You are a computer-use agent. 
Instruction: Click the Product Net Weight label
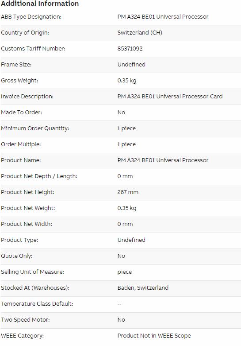[x=28, y=208]
